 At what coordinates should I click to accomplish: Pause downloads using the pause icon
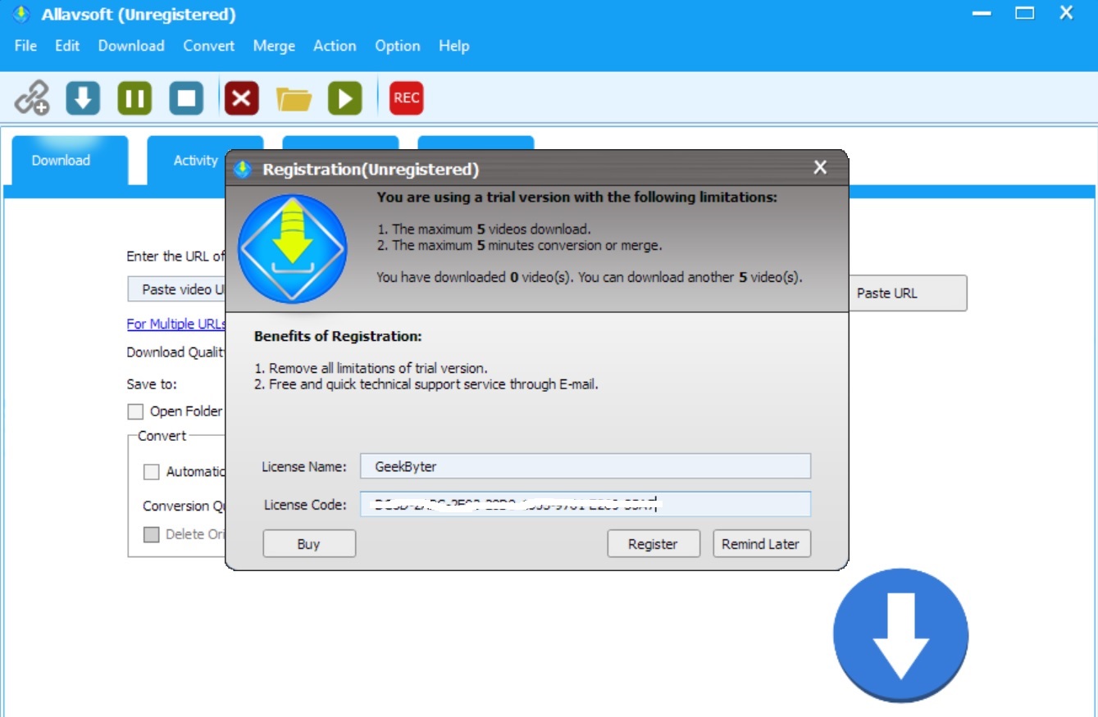[x=134, y=98]
